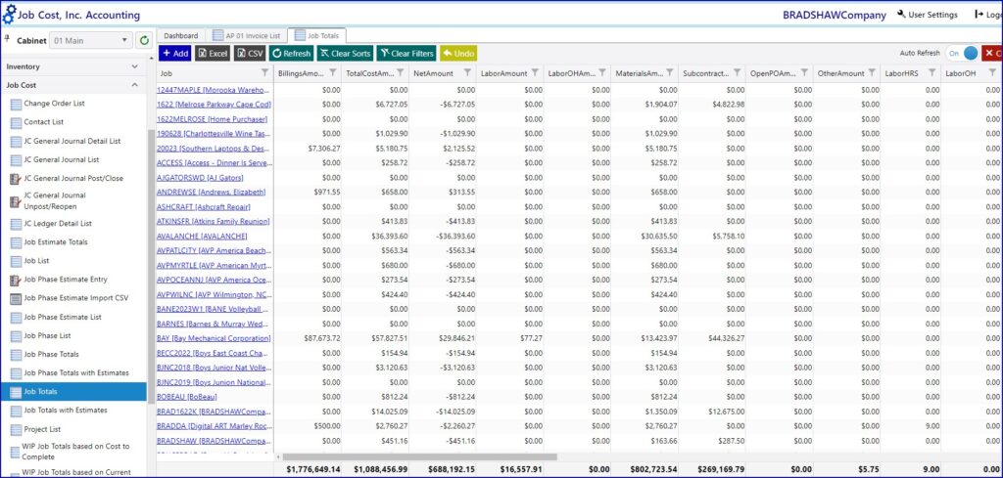This screenshot has height=478, width=1003.
Task: Click JC General Journal Unpost/Reopen icon
Action: [x=16, y=201]
